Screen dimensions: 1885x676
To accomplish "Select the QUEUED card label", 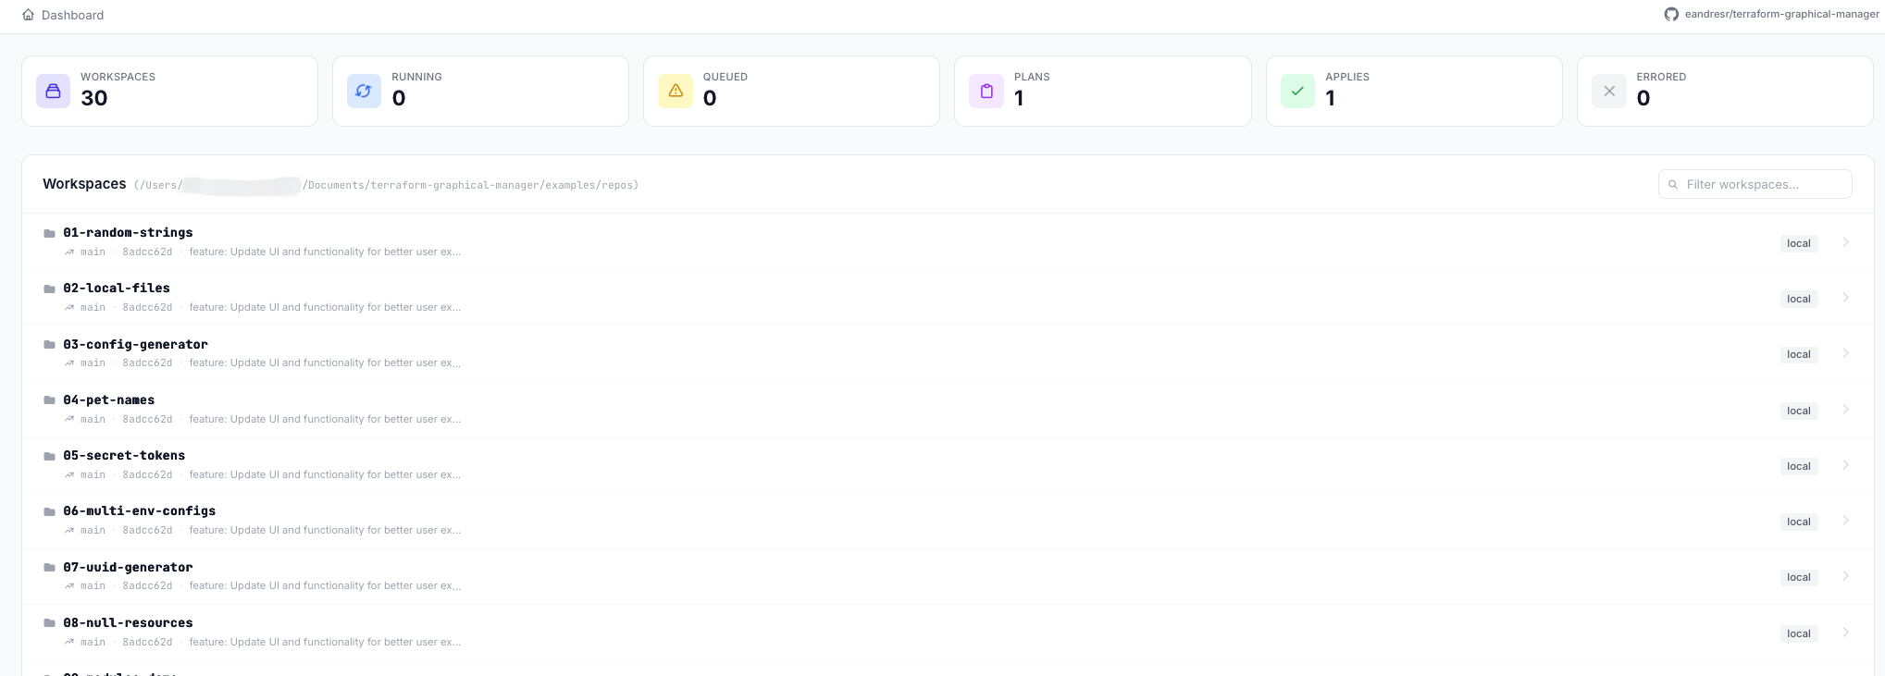I will 725,77.
